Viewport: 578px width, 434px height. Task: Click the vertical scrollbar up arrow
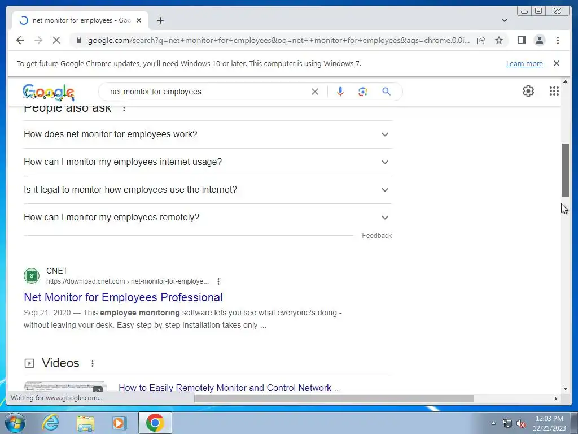tap(565, 81)
